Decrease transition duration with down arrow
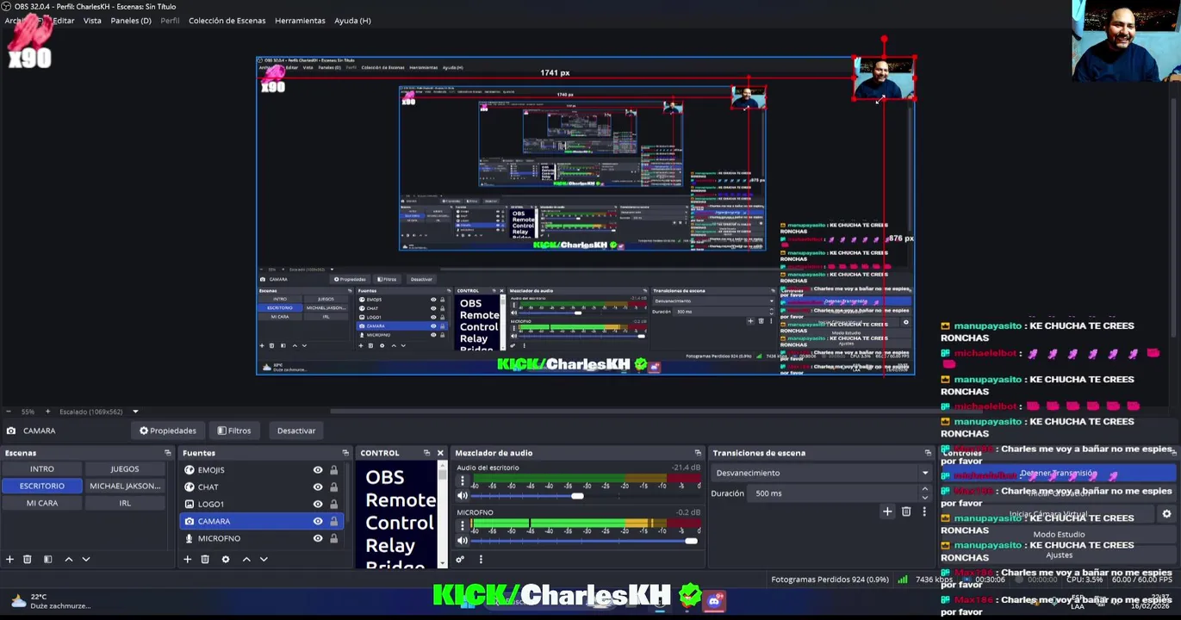 point(925,498)
